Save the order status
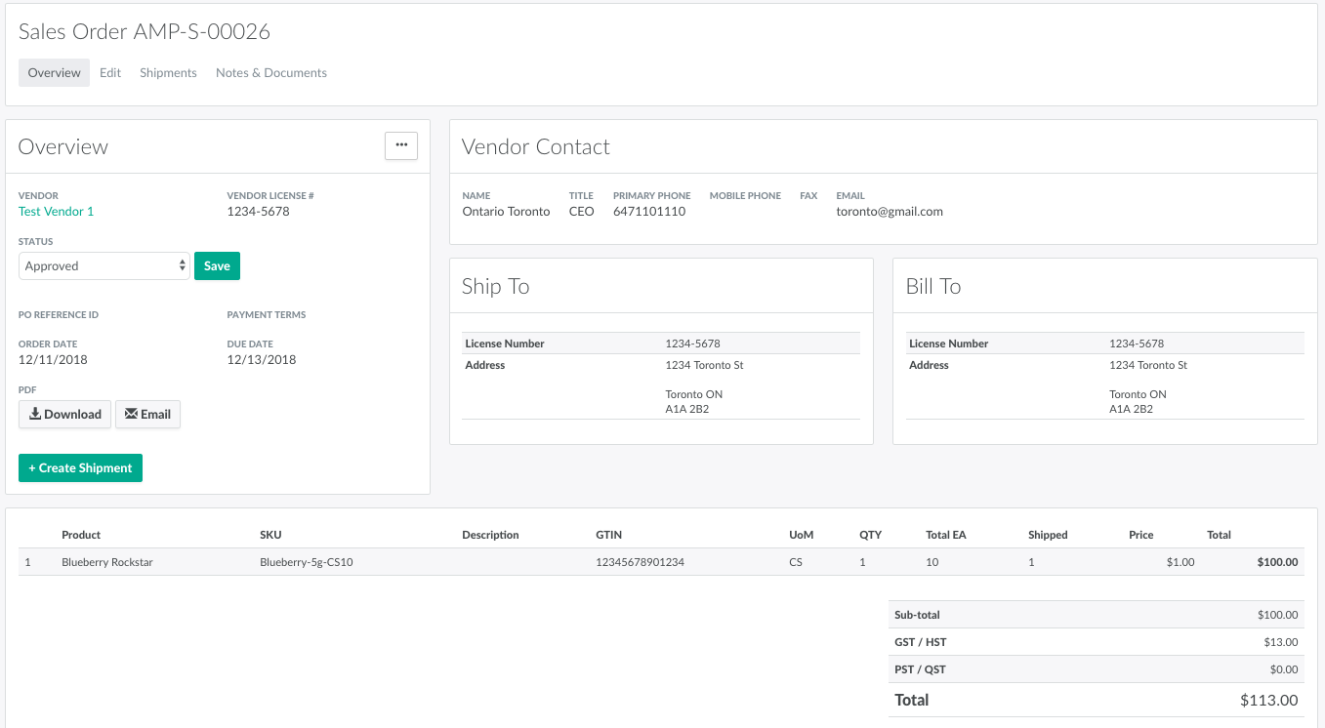Viewport: 1325px width, 728px height. point(217,266)
